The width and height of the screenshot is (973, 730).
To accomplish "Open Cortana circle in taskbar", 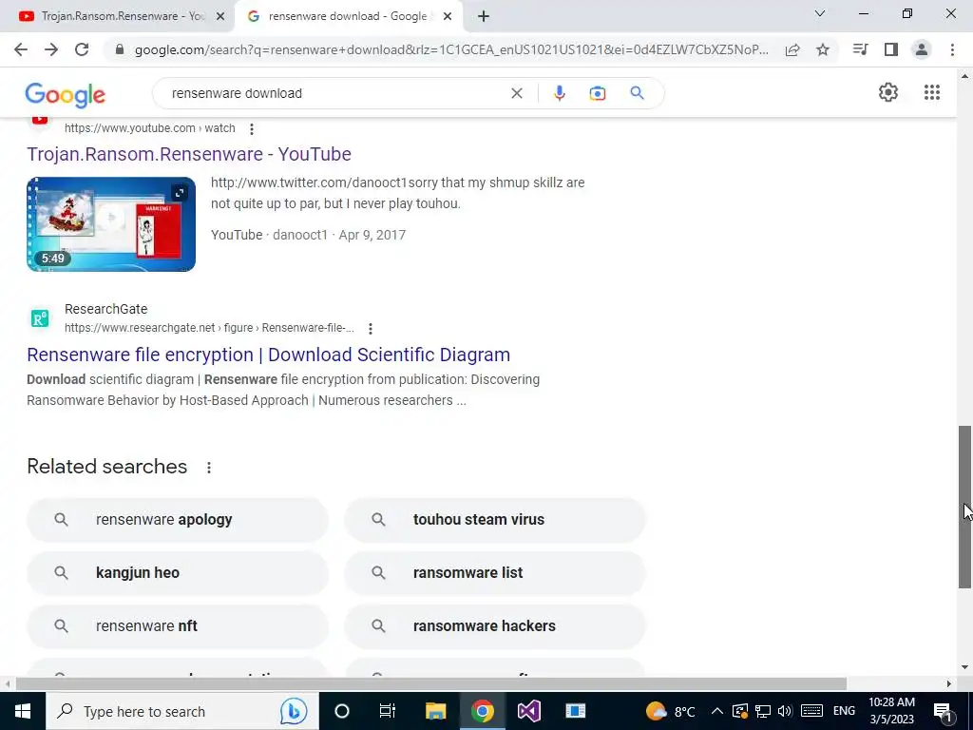I will point(341,711).
